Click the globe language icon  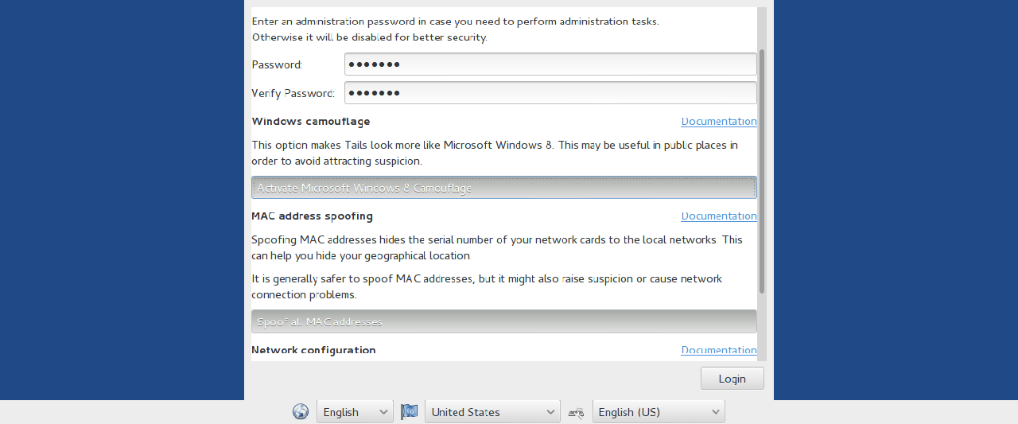[301, 411]
